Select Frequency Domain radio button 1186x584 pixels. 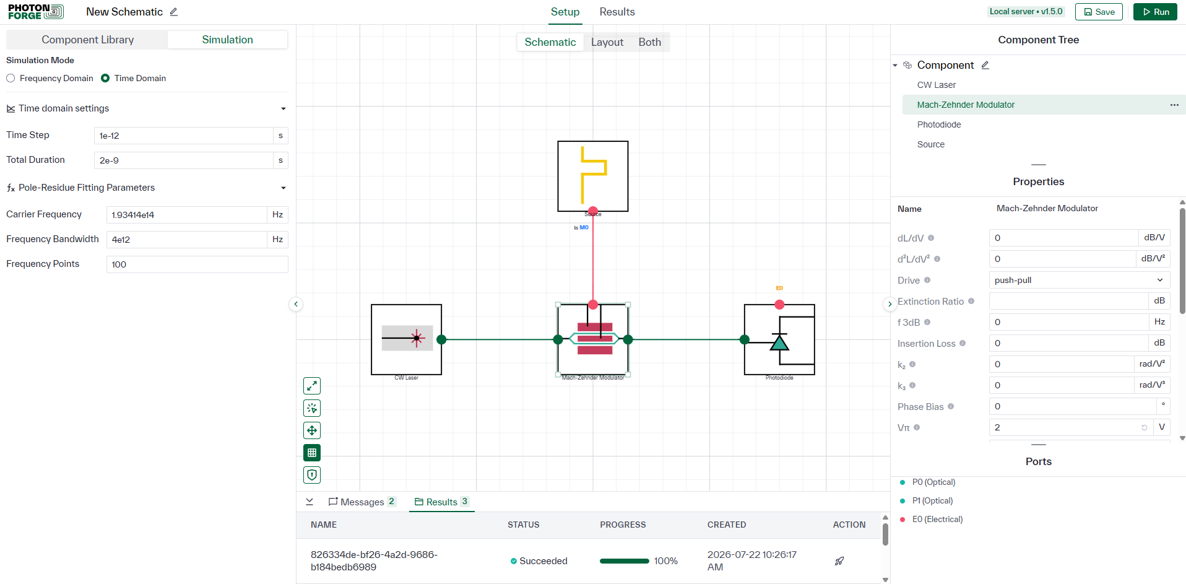coord(11,78)
